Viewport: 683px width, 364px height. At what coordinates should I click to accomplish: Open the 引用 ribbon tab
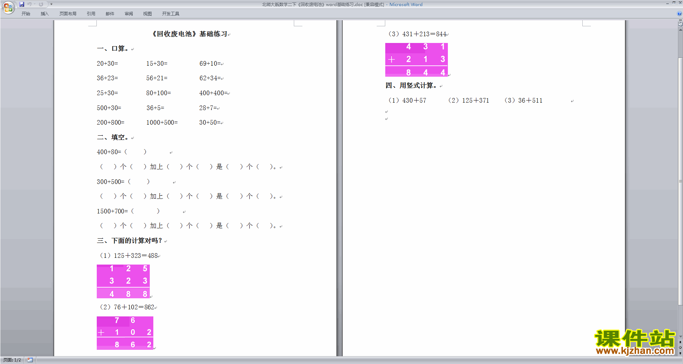91,13
